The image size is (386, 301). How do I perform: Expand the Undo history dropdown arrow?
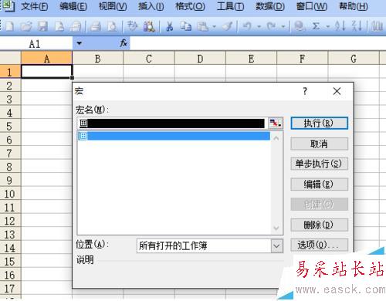click(259, 26)
